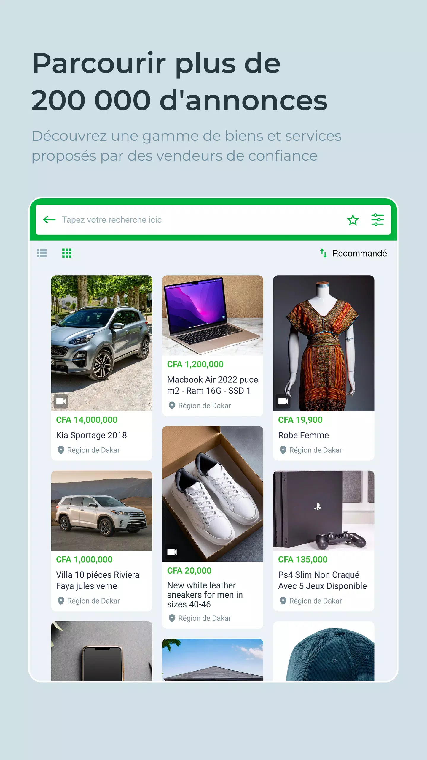Select the CFA 1,200,000 price
Screen dimensions: 427x760
(195, 364)
